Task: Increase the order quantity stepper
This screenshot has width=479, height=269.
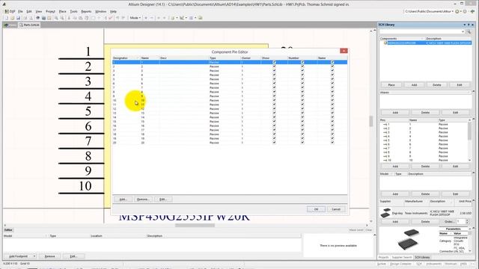Action: pos(467,220)
